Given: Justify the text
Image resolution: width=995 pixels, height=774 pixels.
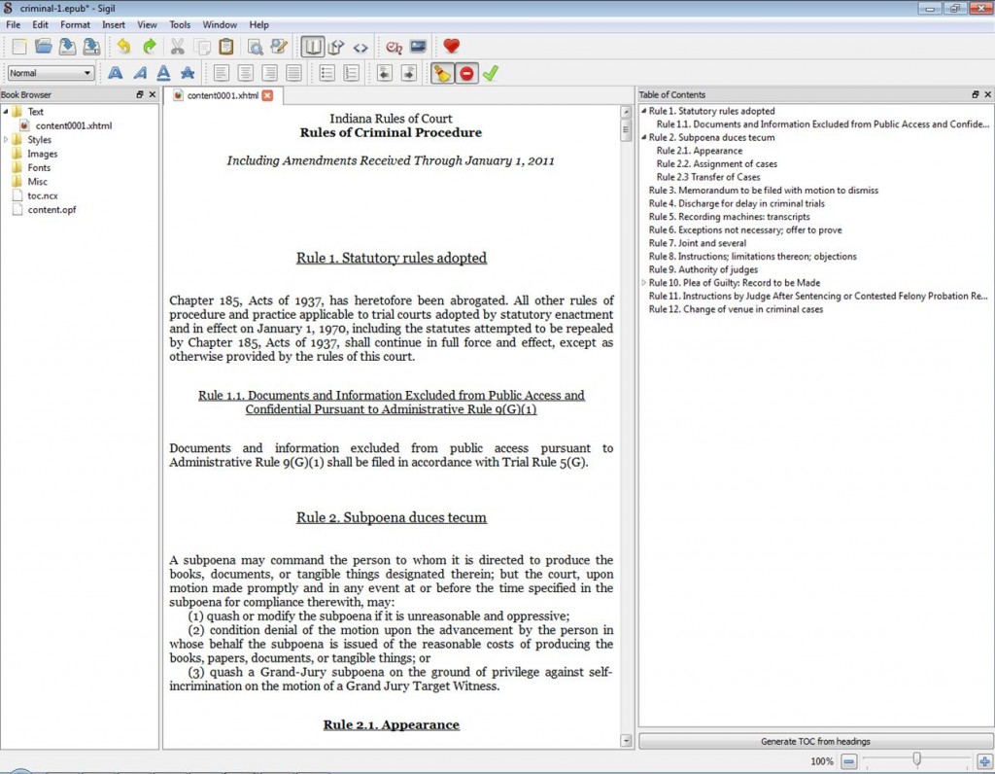Looking at the screenshot, I should [x=293, y=73].
